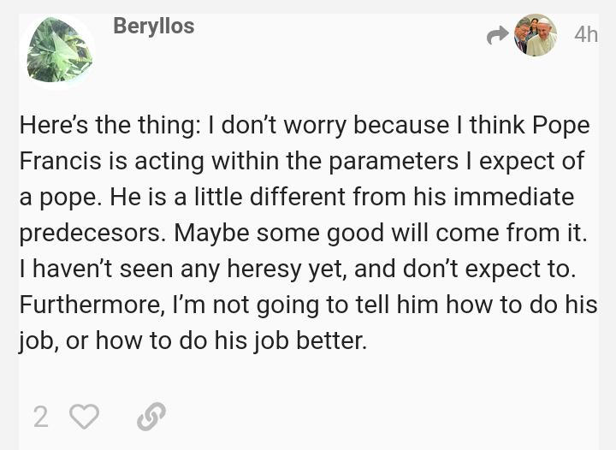This screenshot has height=450, width=616.
Task: Click the gray in-reply-to arrow icon
Action: (x=497, y=35)
